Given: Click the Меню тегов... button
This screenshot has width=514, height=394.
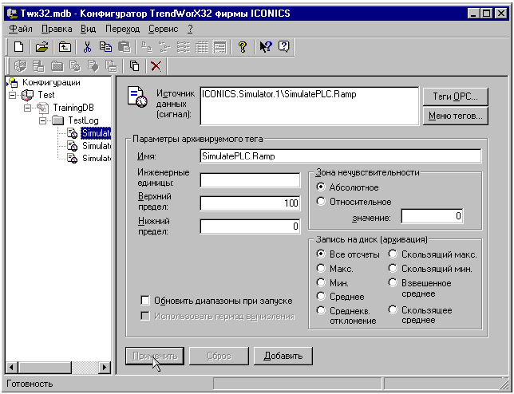Looking at the screenshot, I should click(x=455, y=116).
